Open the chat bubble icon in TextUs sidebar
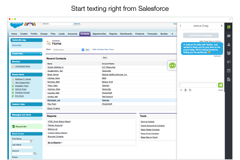 coord(229,36)
